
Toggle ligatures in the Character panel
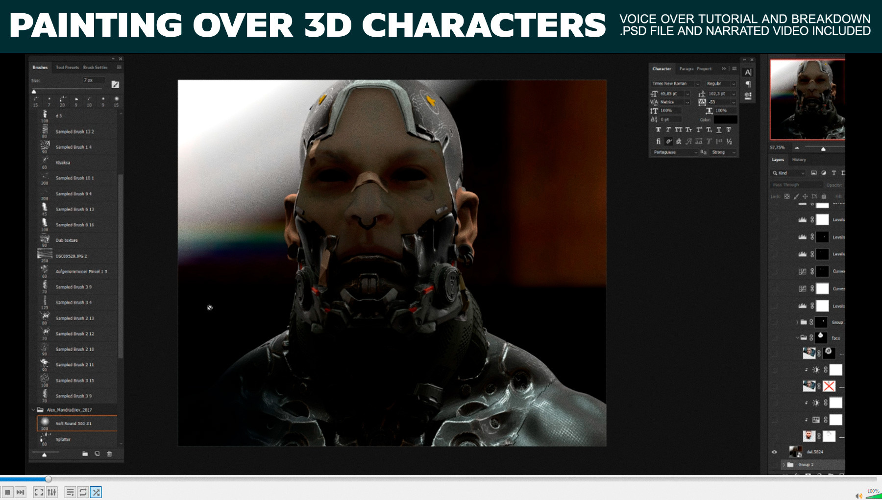(669, 142)
